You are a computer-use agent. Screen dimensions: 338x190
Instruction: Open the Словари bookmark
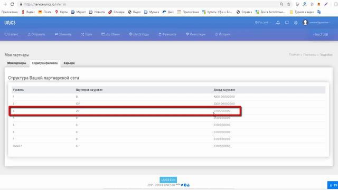pos(116,12)
